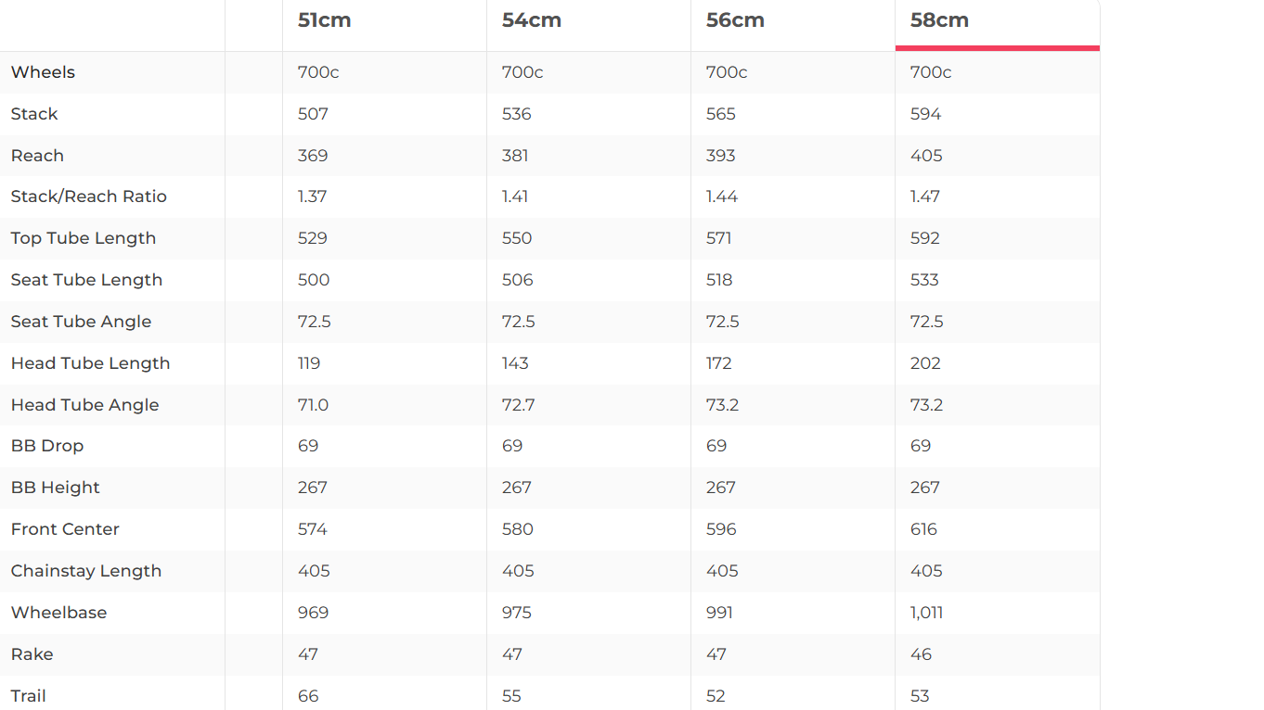Click the Top Tube Length label
The height and width of the screenshot is (710, 1264).
click(x=84, y=238)
